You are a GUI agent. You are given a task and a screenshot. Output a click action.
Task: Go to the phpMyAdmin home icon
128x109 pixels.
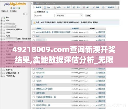11,8
